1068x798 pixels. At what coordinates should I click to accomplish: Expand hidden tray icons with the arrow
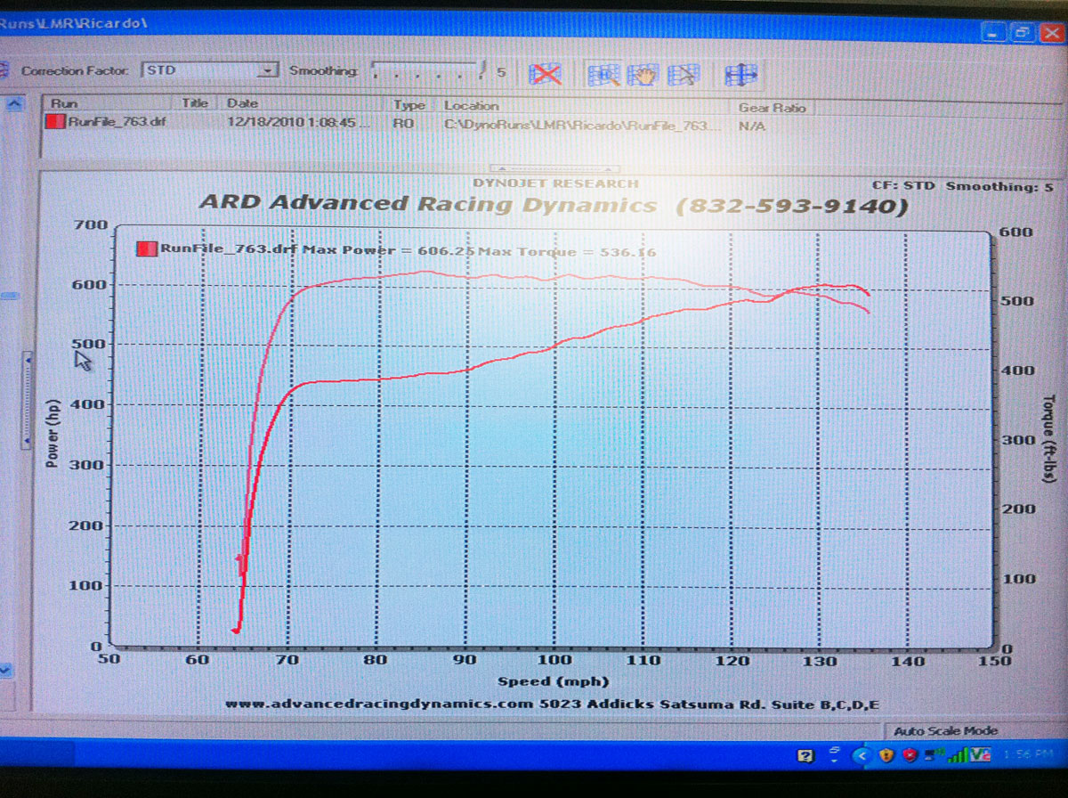pos(862,756)
